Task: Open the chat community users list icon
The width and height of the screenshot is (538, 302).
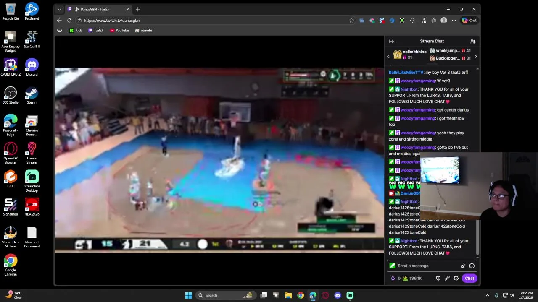Action: pos(473,41)
